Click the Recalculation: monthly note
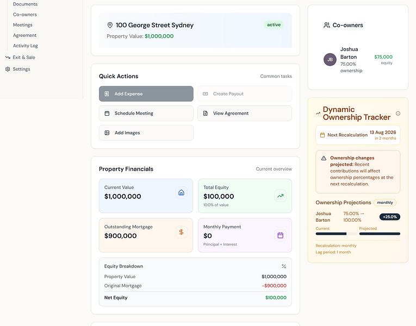This screenshot has height=326, width=416. 336,246
